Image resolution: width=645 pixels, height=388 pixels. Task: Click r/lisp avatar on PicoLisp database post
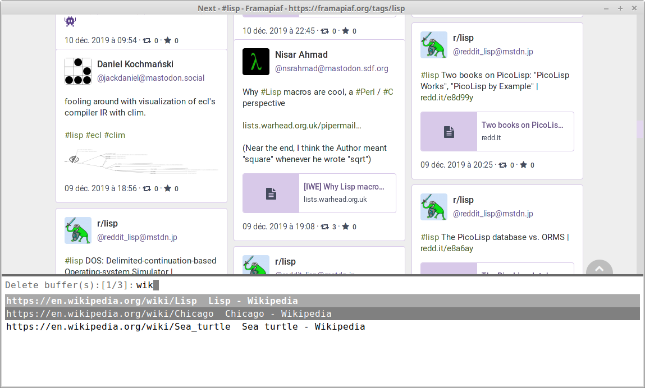(x=433, y=207)
